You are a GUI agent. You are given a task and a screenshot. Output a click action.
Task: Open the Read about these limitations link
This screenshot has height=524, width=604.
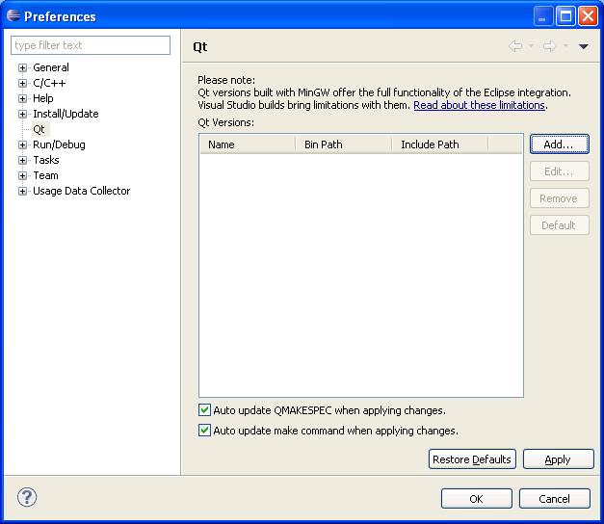(479, 105)
